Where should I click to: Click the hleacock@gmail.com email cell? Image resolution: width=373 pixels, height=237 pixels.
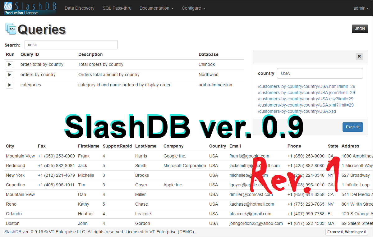(250, 214)
